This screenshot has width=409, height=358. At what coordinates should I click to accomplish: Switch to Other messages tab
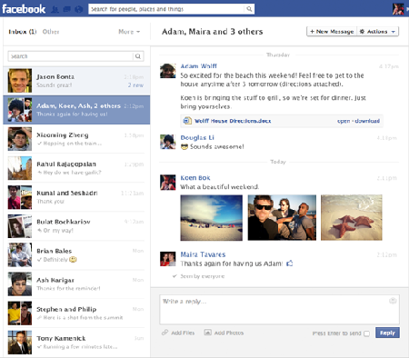pos(51,32)
